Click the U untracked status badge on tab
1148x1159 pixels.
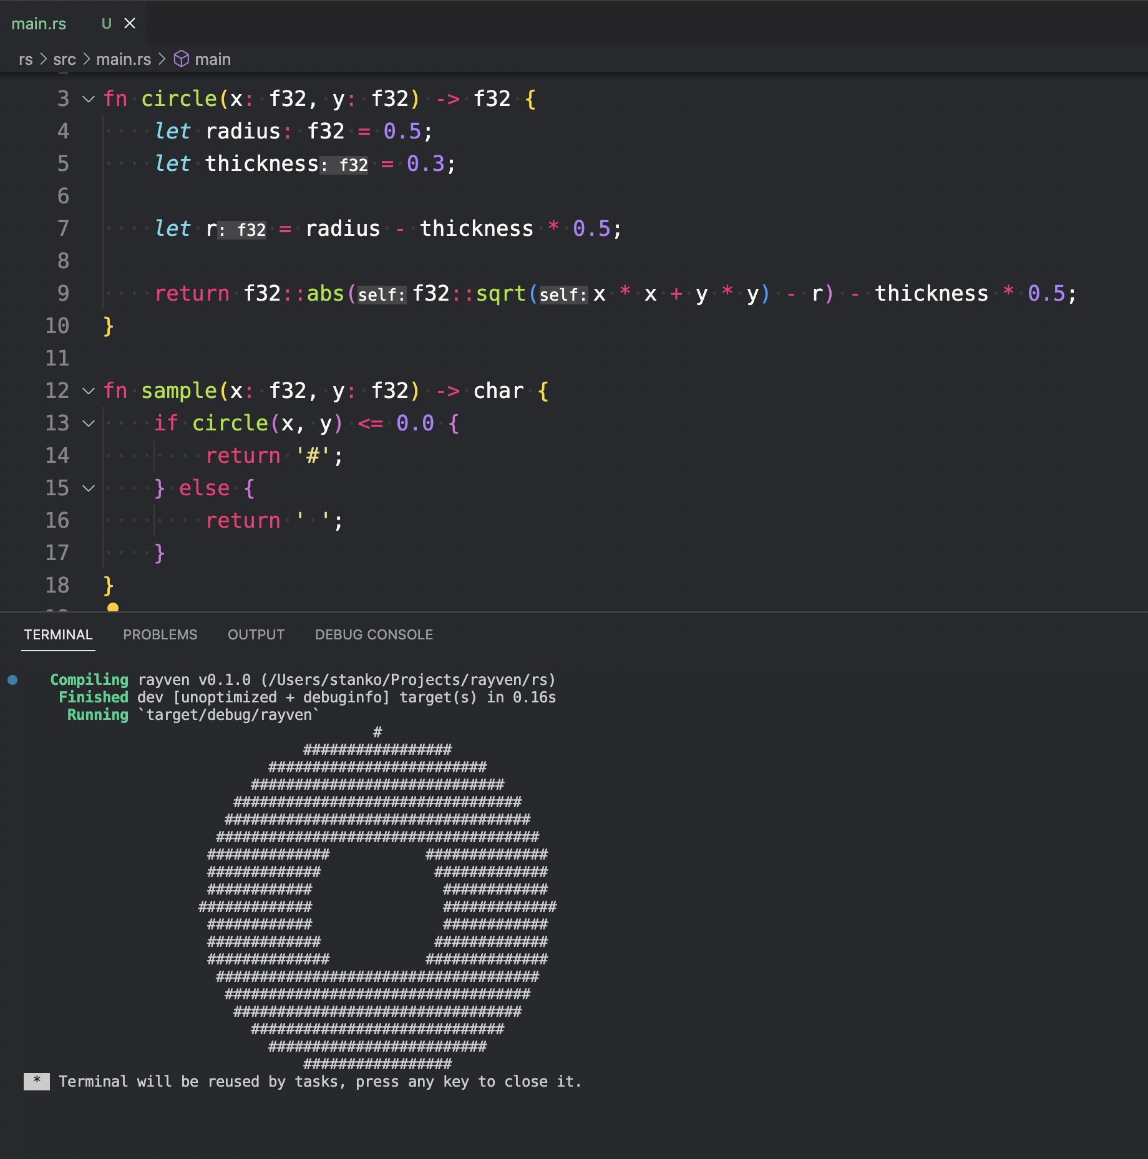pos(107,24)
